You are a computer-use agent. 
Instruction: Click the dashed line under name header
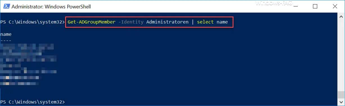point(6,41)
